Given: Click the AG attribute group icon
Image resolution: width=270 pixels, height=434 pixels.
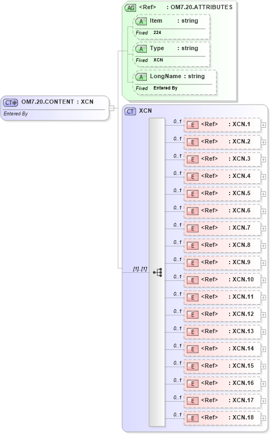Looking at the screenshot, I should pos(130,8).
